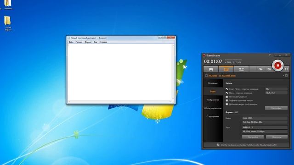Enable add webcam video checkbox
Image resolution: width=294 pixels, height=165 pixels.
point(226,104)
